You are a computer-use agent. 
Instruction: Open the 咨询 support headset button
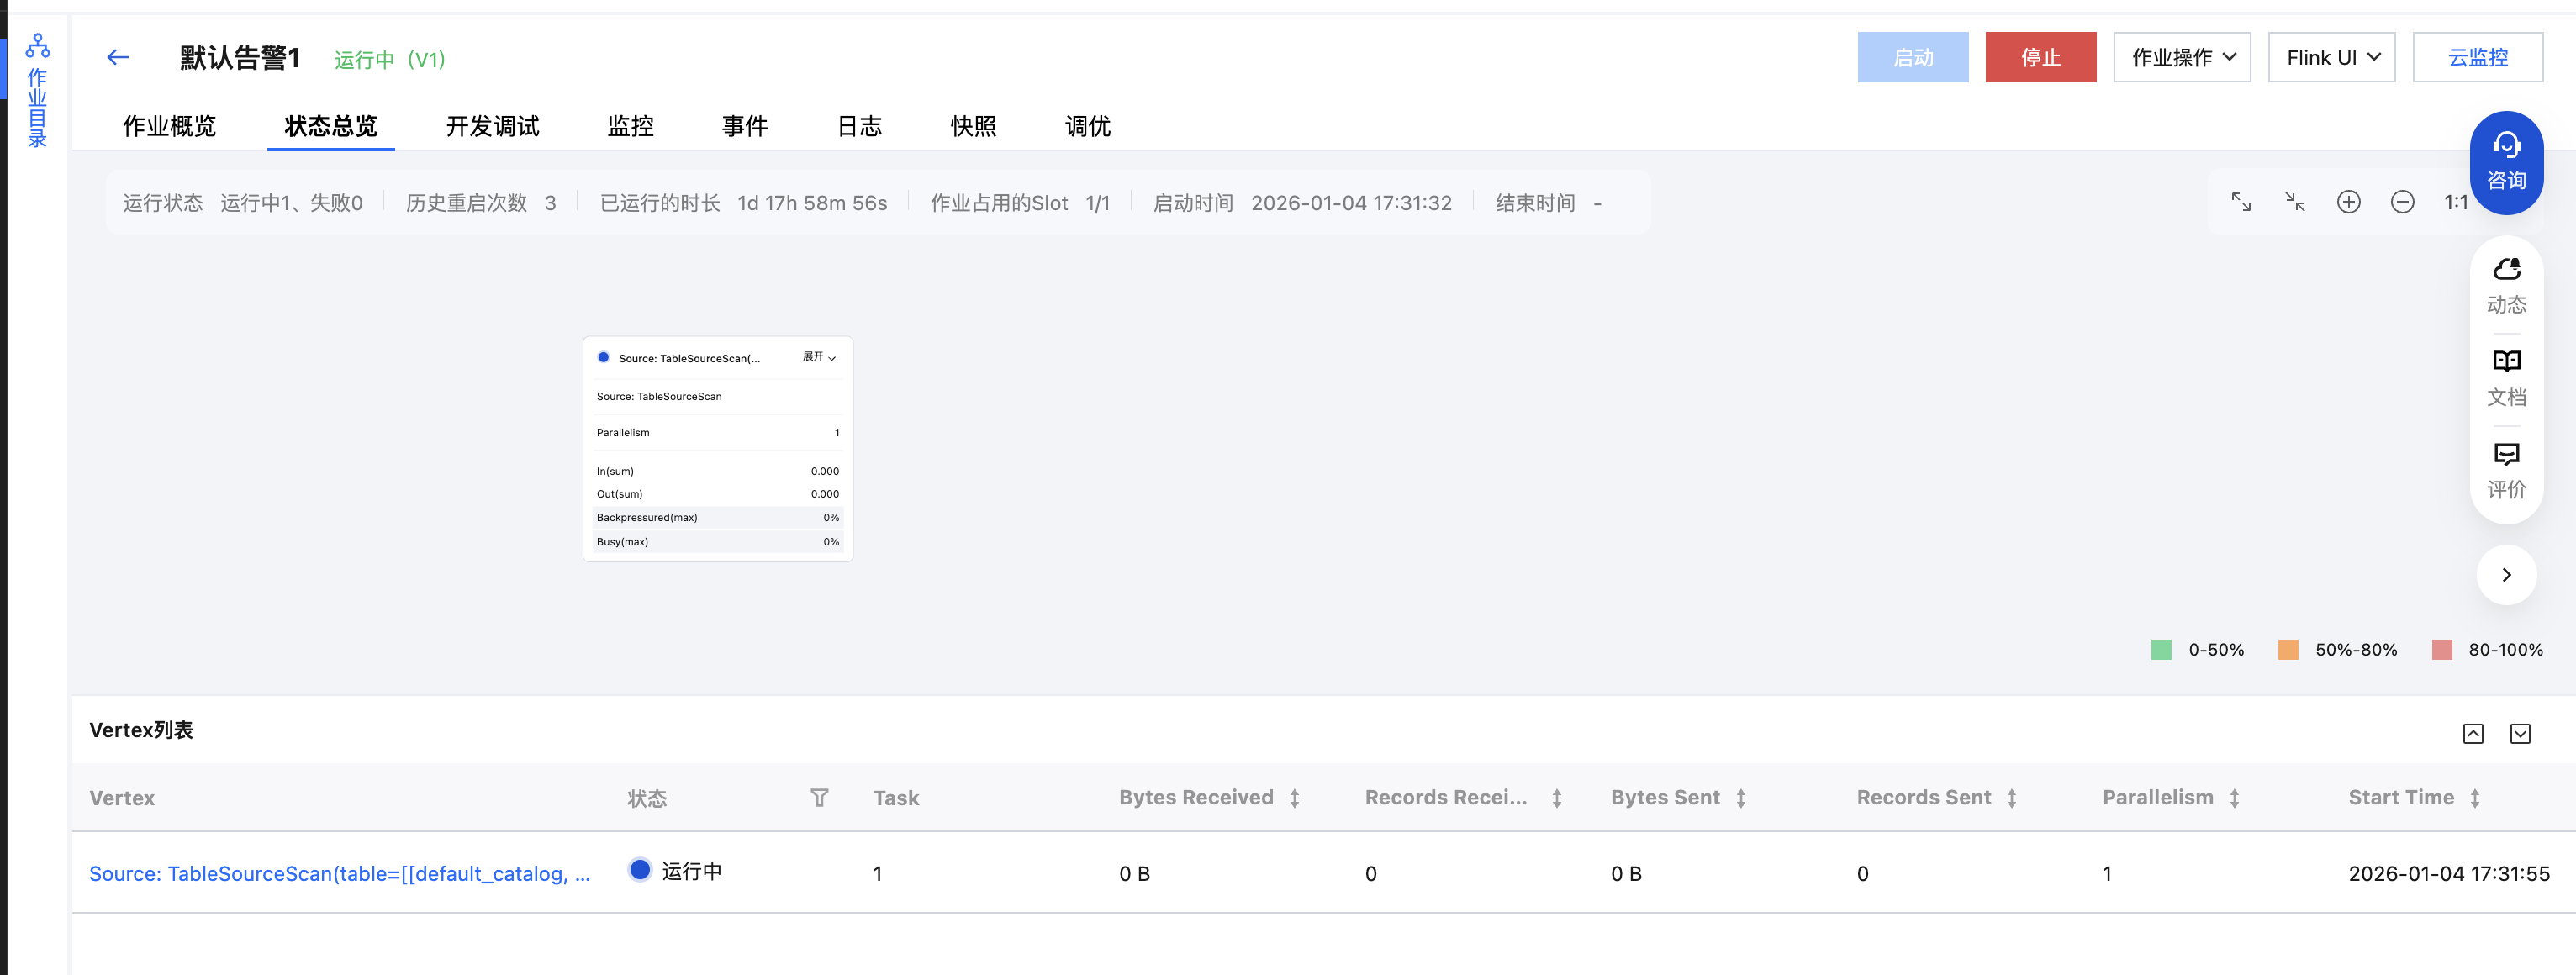[2505, 162]
